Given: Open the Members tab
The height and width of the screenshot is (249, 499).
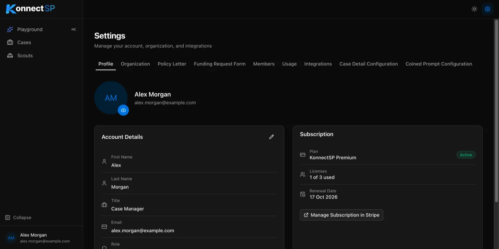Looking at the screenshot, I should [x=264, y=64].
